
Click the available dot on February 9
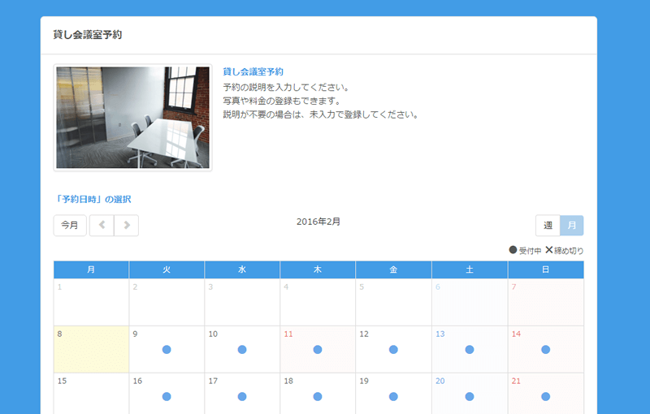coord(167,349)
